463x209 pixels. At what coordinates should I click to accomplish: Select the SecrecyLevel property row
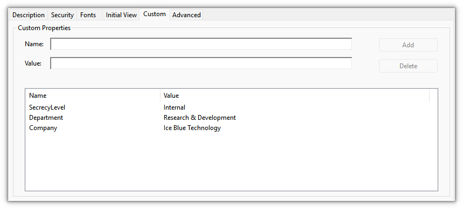coord(231,107)
